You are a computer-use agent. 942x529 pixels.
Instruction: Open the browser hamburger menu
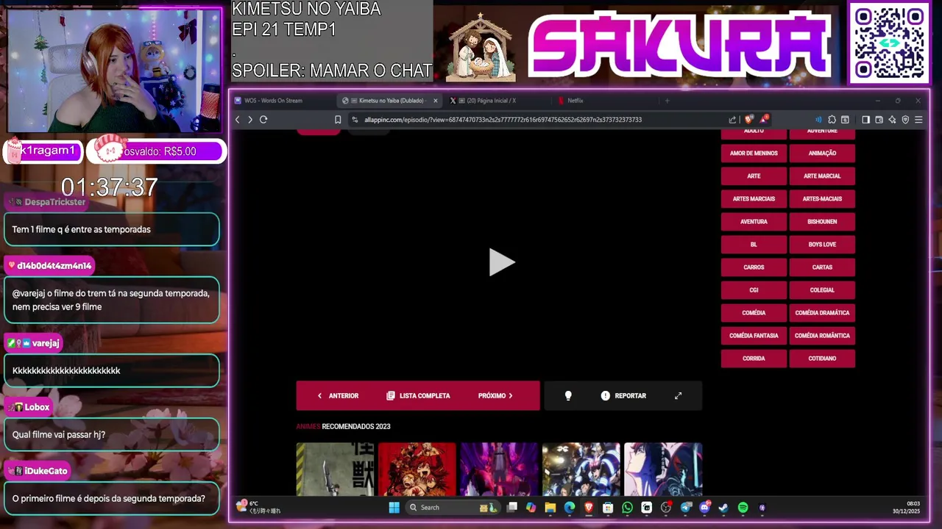918,120
